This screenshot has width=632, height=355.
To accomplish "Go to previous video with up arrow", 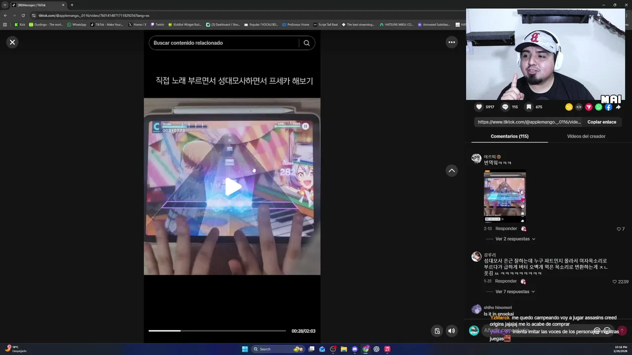I will coord(451,171).
